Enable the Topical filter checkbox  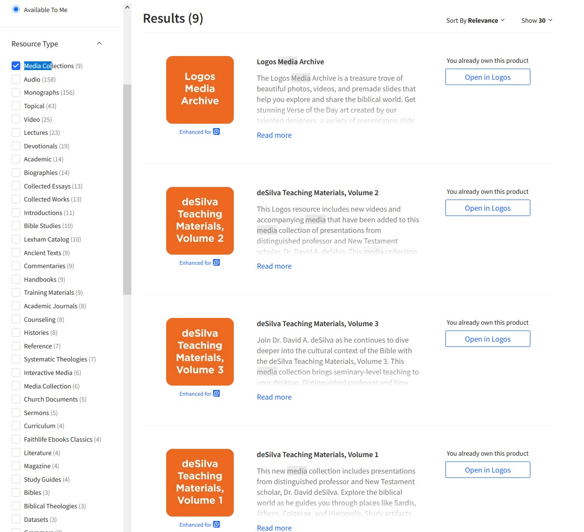pos(16,106)
